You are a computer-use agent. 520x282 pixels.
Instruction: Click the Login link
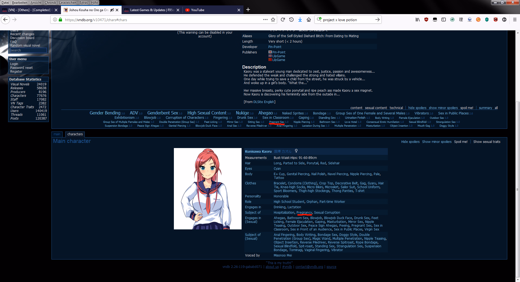click(x=14, y=64)
